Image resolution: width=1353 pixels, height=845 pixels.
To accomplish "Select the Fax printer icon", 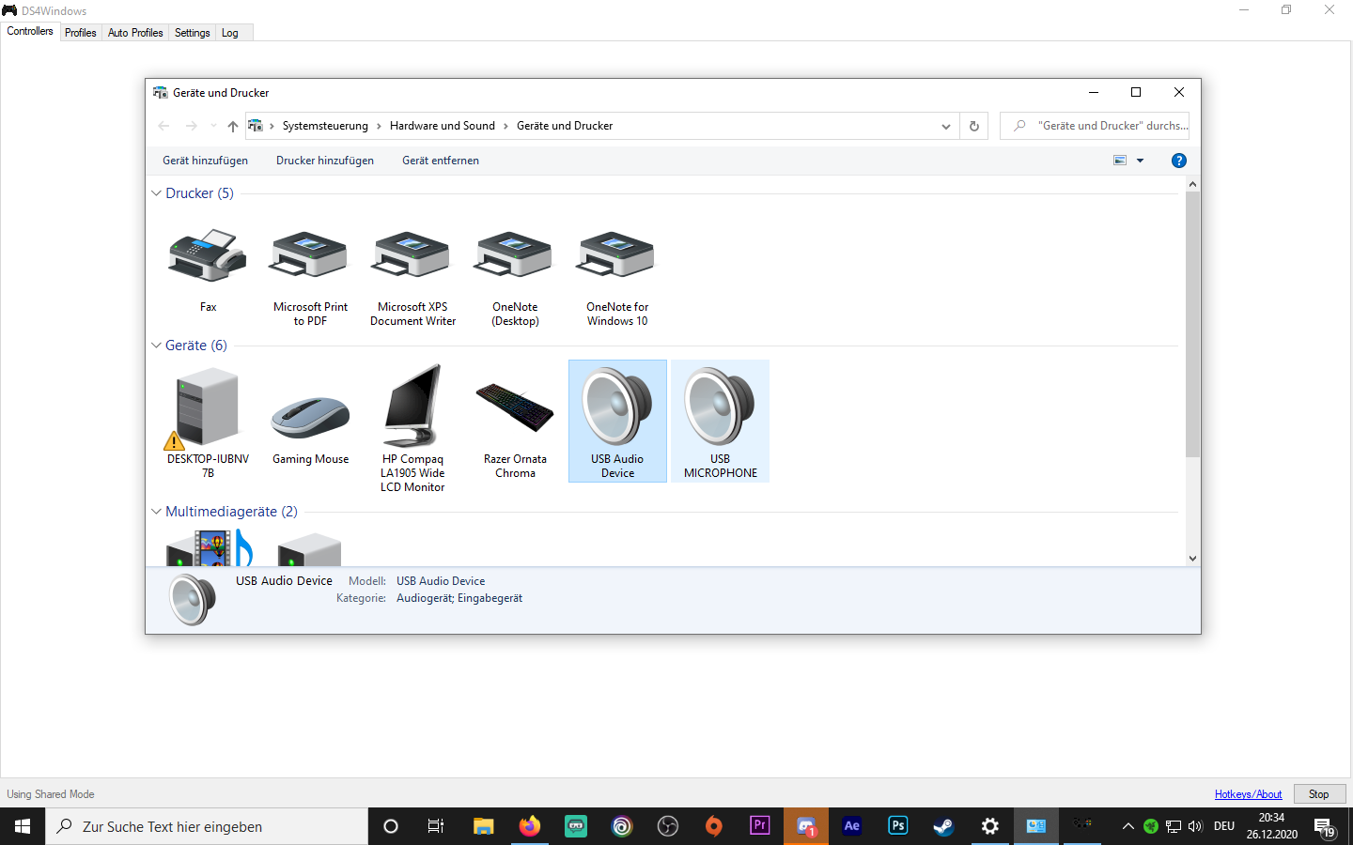I will [x=208, y=269].
